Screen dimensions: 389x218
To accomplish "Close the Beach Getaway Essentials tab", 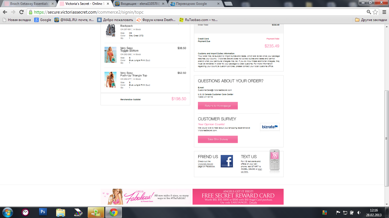I will tap(53, 4).
